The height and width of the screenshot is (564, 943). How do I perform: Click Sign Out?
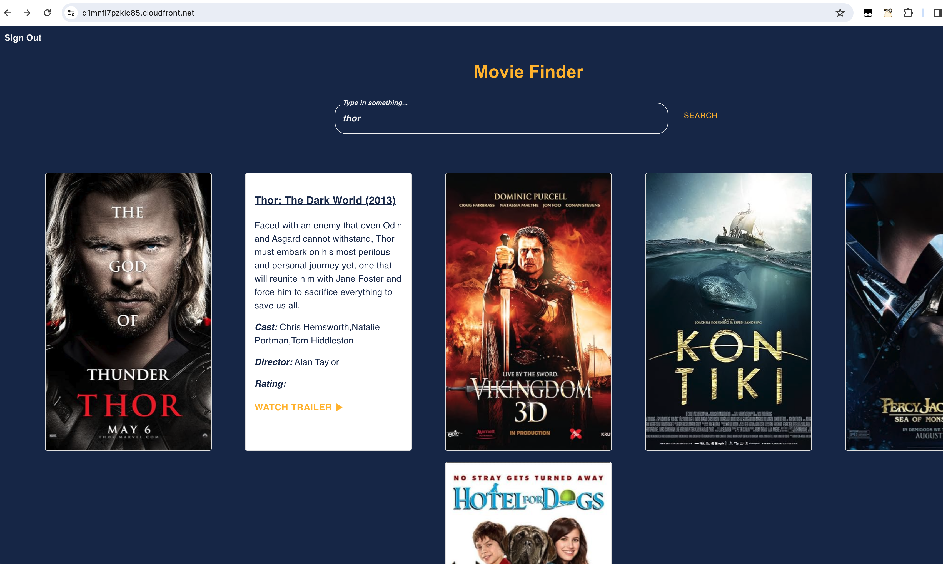23,38
